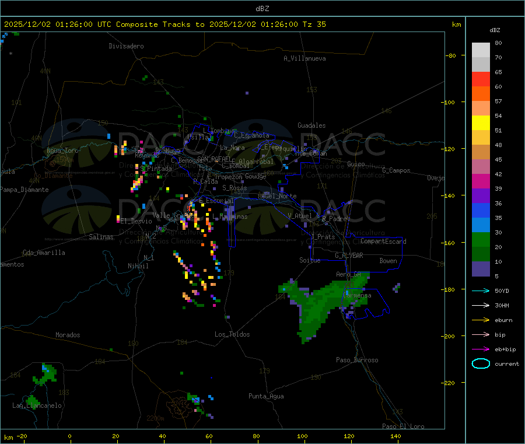Click the G_ALVEAR map label
Screen dimensions: 525x444
point(349,256)
